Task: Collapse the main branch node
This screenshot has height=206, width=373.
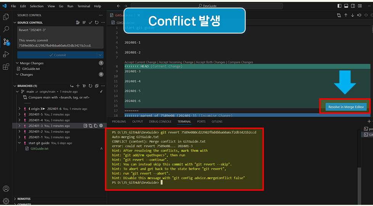Action: click(x=17, y=91)
